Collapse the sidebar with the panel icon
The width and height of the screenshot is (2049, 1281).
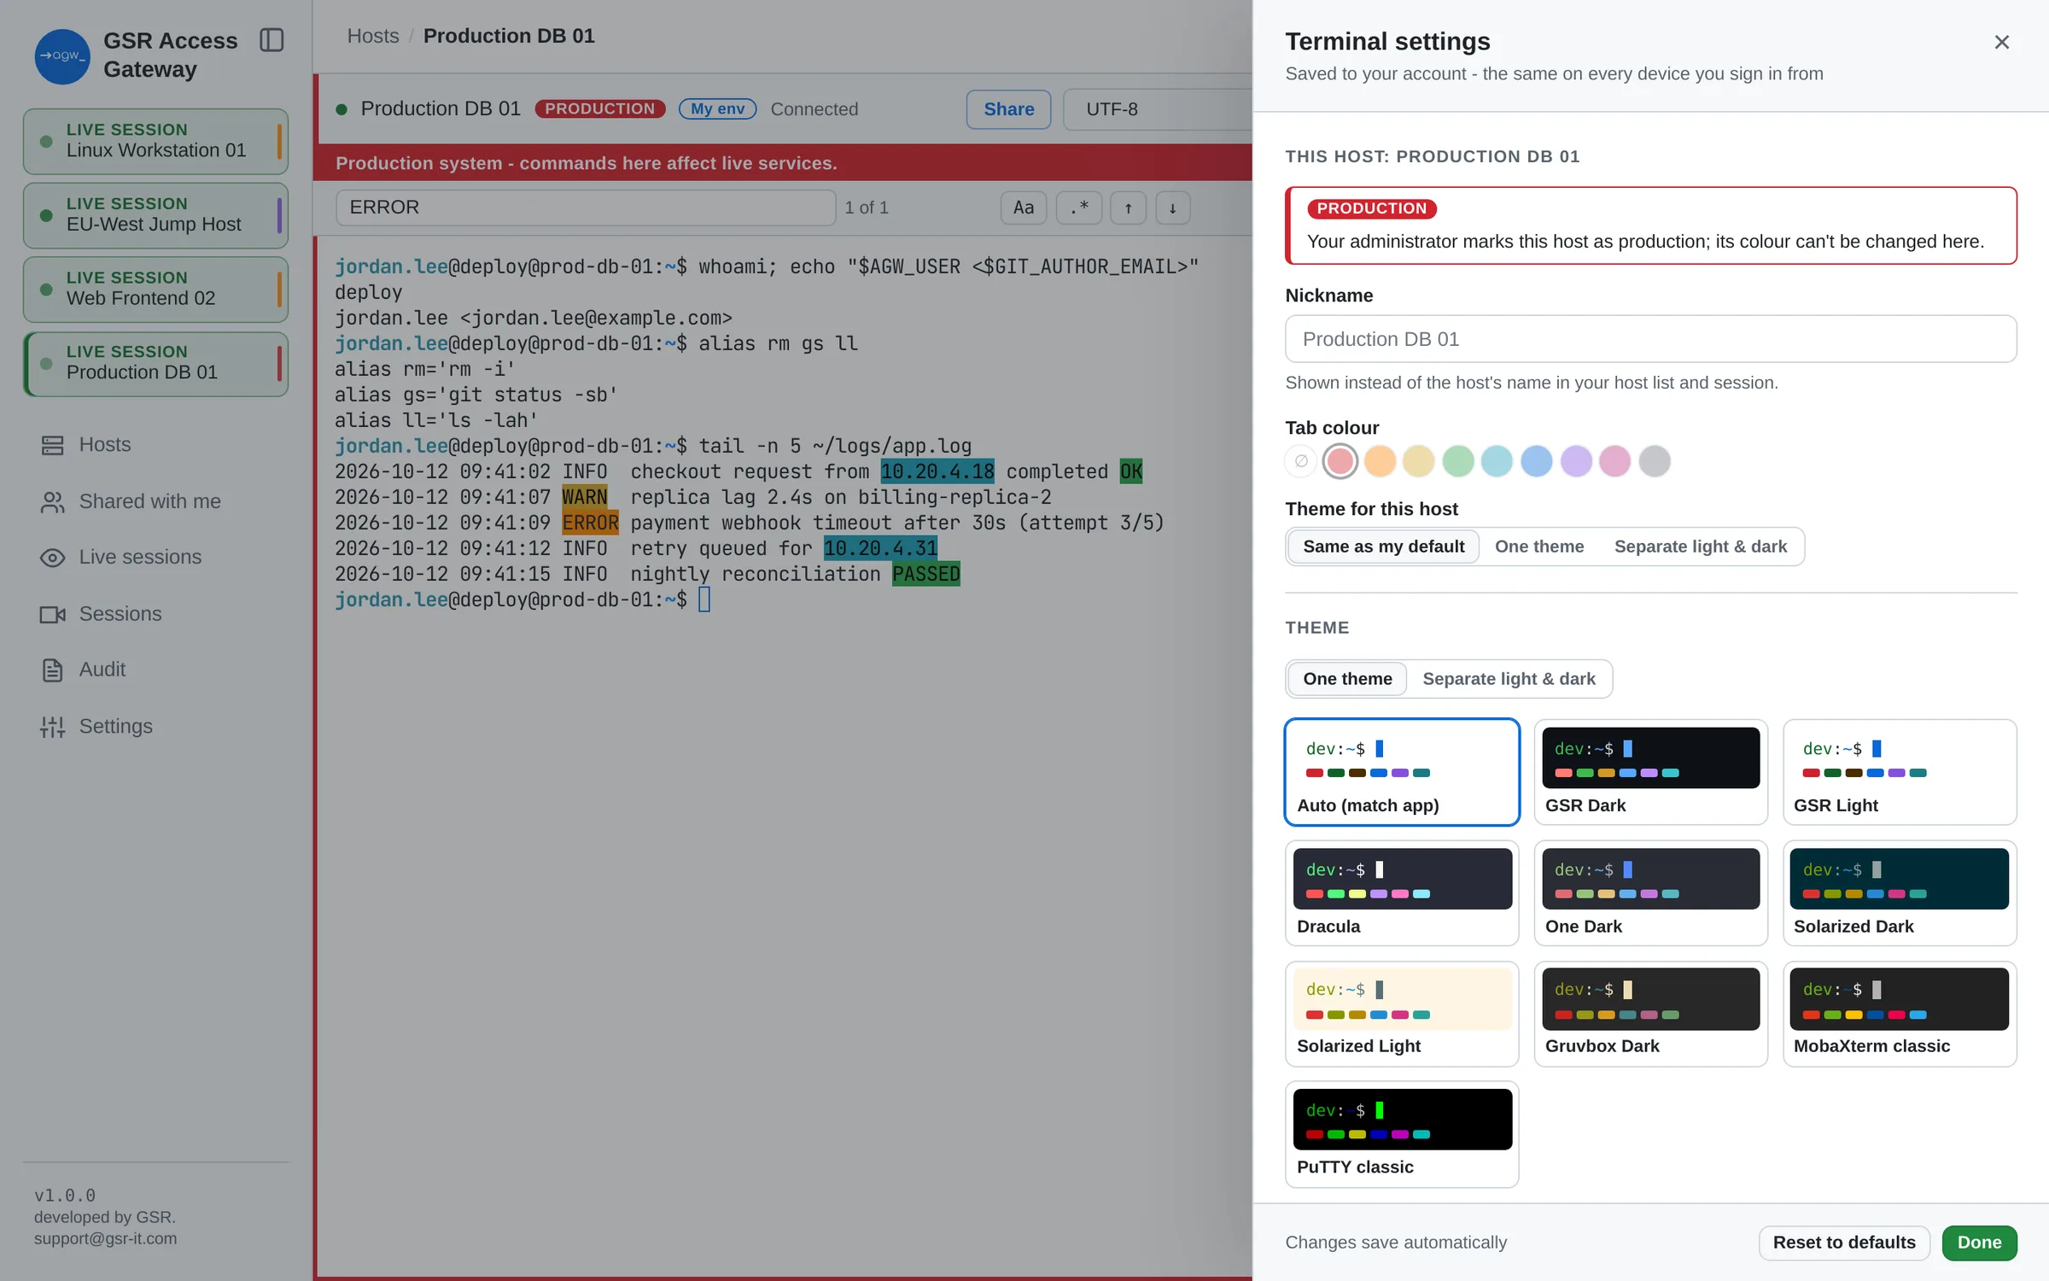coord(271,40)
